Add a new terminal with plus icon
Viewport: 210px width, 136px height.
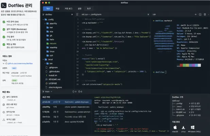click(x=195, y=15)
